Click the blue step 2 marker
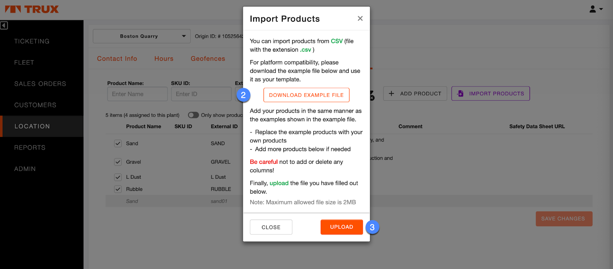Viewport: 613px width, 269px height. click(243, 95)
